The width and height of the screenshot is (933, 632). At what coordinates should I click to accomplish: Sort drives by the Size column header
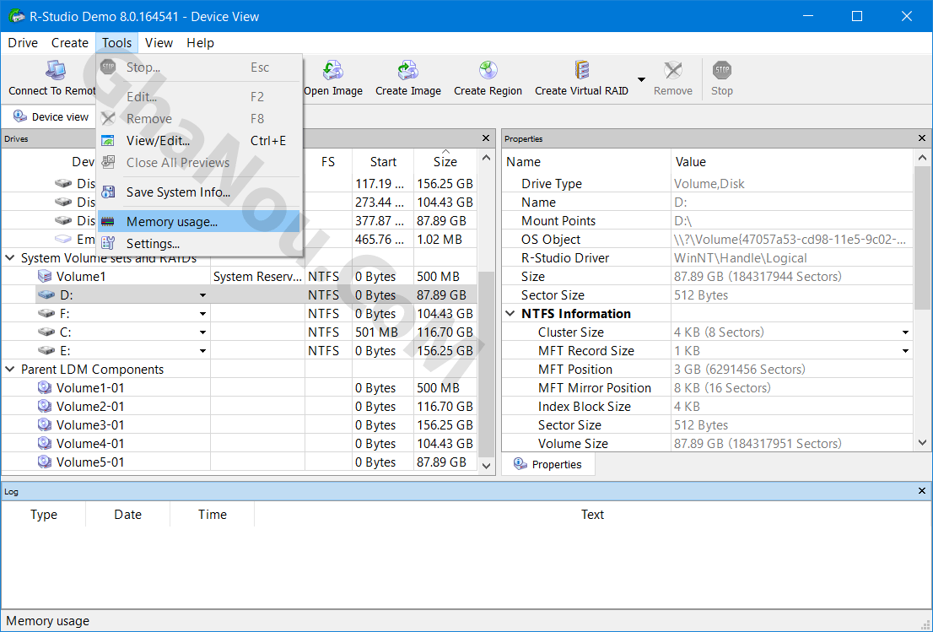[445, 161]
